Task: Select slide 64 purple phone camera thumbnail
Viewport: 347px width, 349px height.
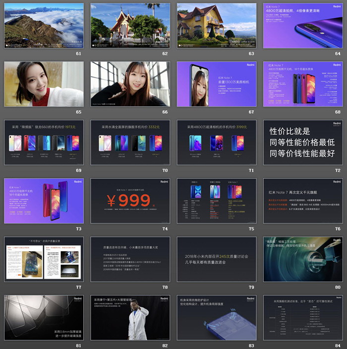Action: pos(303,26)
